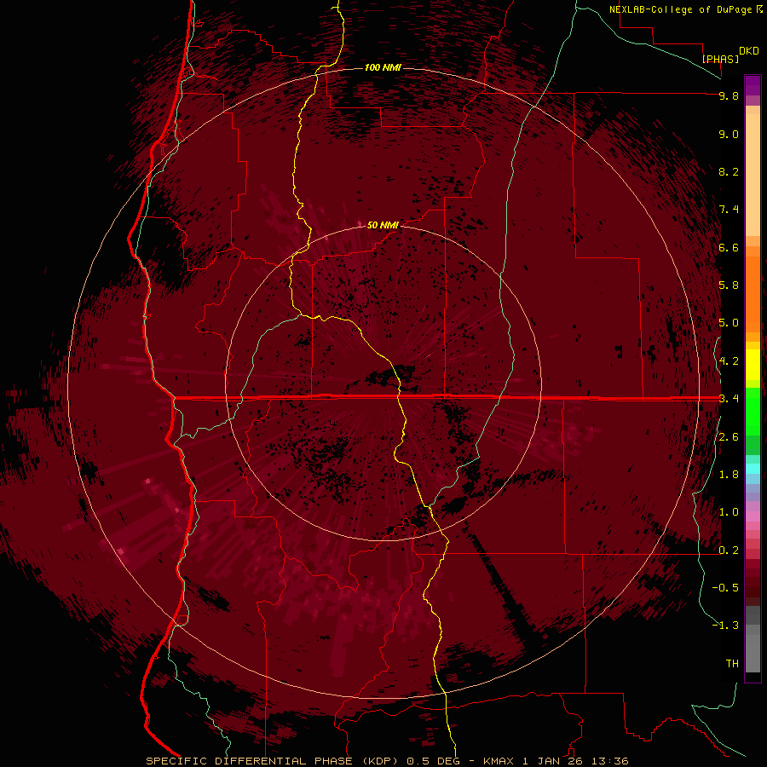Select the 9.8 value on the scale

pyautogui.click(x=729, y=95)
